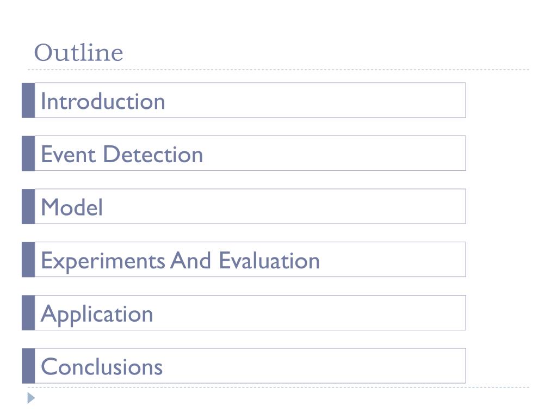Click the word Detection in second box

coord(153,154)
